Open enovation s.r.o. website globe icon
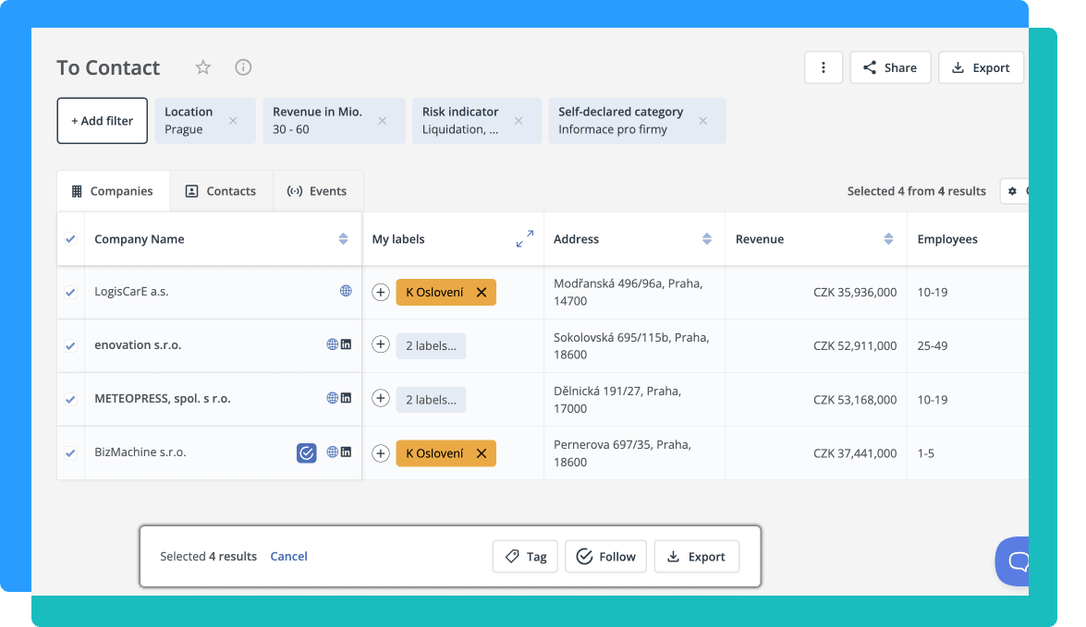The image size is (1086, 627). coord(333,344)
